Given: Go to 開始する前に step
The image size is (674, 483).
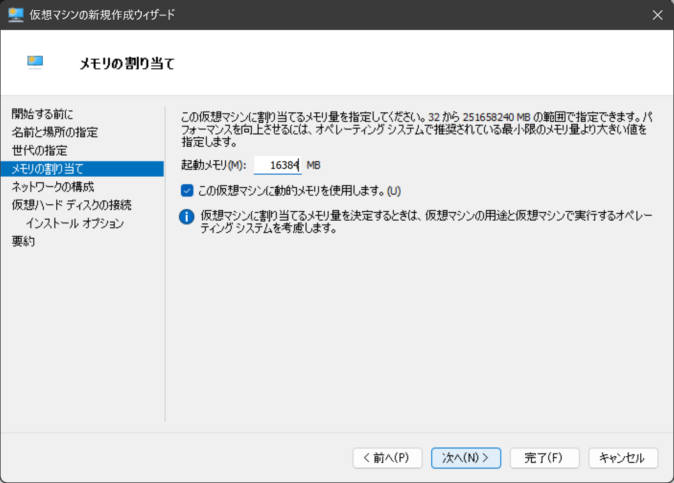Looking at the screenshot, I should point(43,115).
